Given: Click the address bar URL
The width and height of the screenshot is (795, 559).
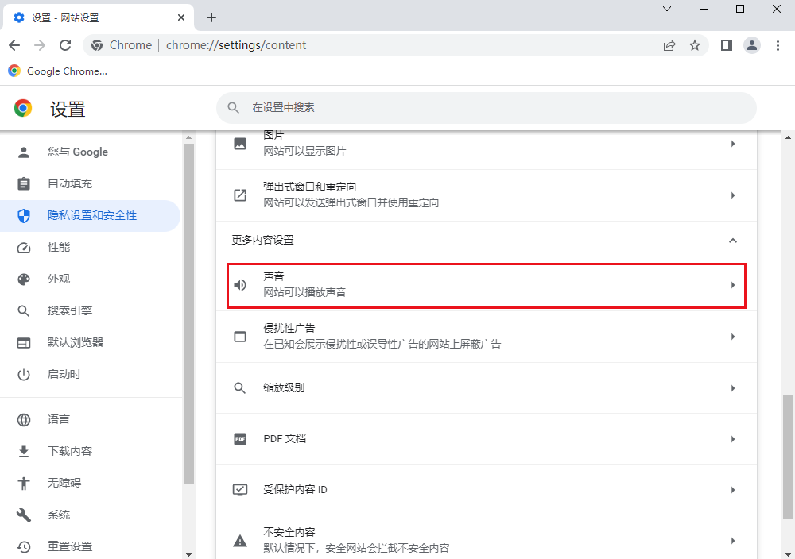Looking at the screenshot, I should pos(236,45).
